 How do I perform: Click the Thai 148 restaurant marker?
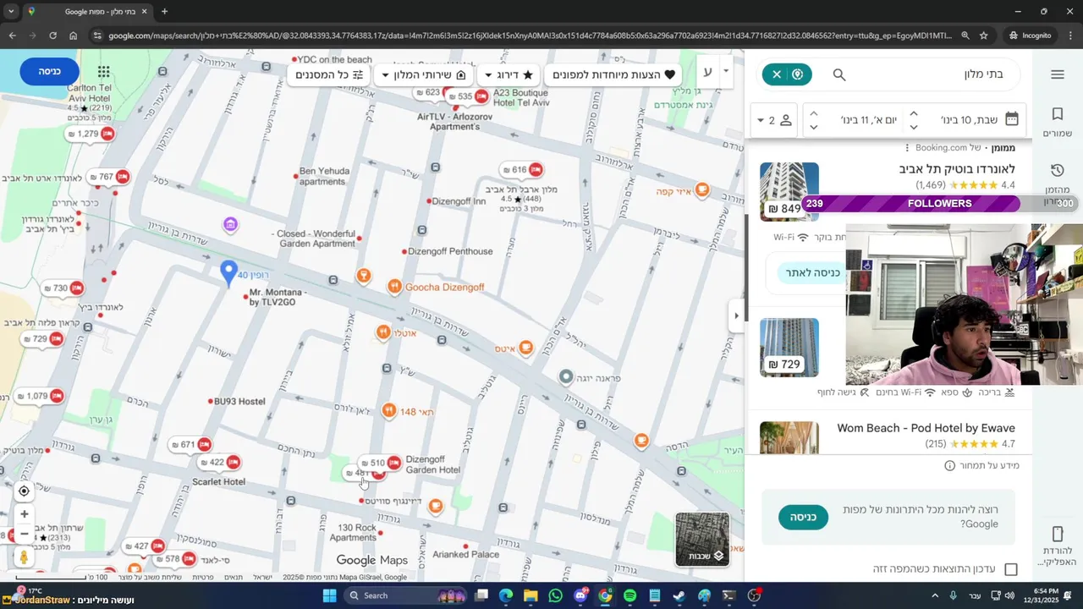(x=388, y=411)
